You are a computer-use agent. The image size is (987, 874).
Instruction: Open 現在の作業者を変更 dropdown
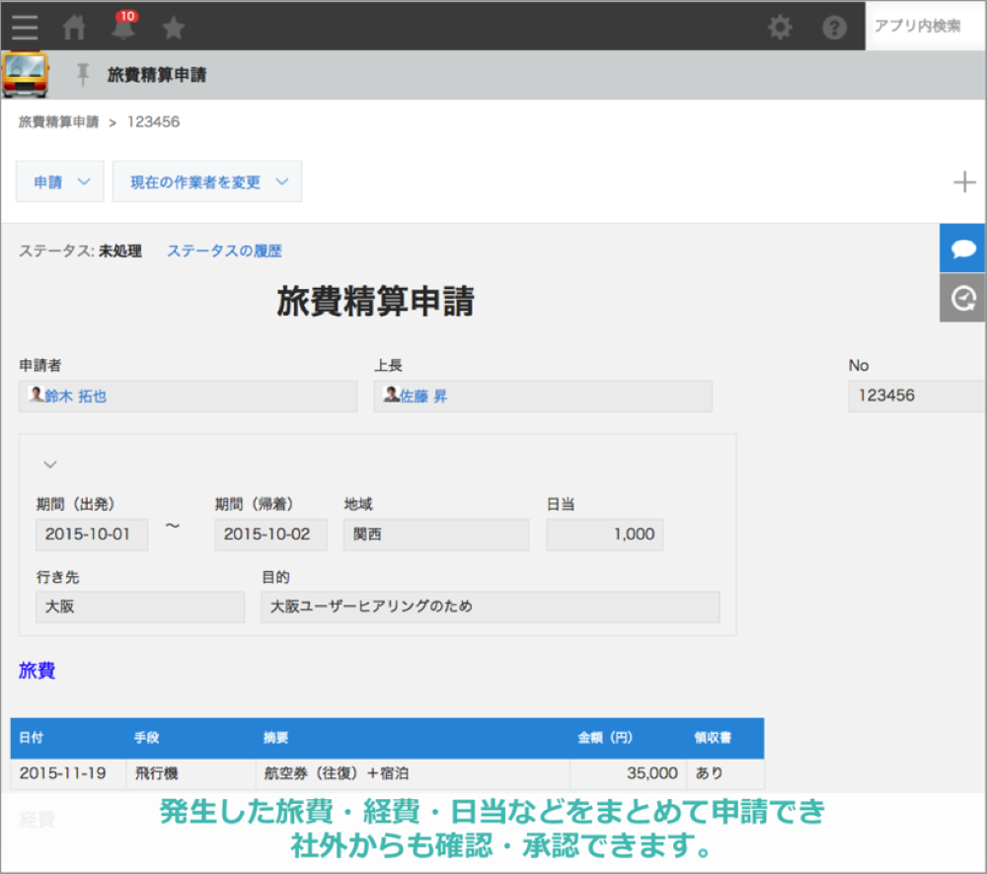click(x=207, y=182)
